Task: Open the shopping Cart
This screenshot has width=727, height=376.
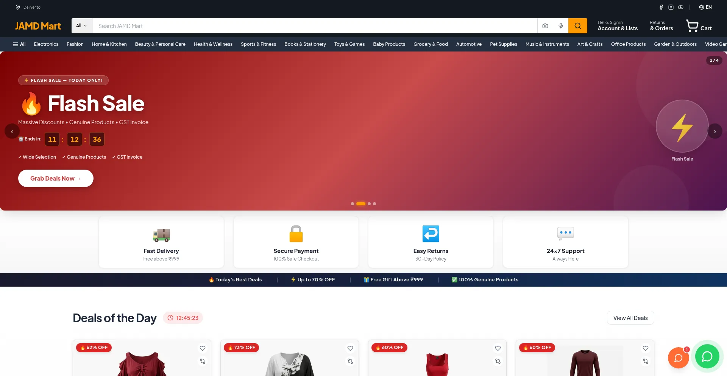Action: pyautogui.click(x=699, y=26)
